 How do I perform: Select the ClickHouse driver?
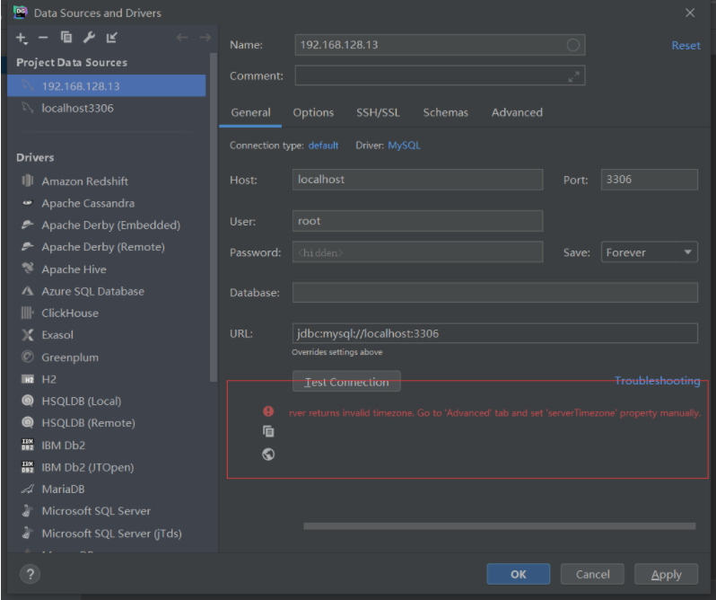pyautogui.click(x=70, y=313)
